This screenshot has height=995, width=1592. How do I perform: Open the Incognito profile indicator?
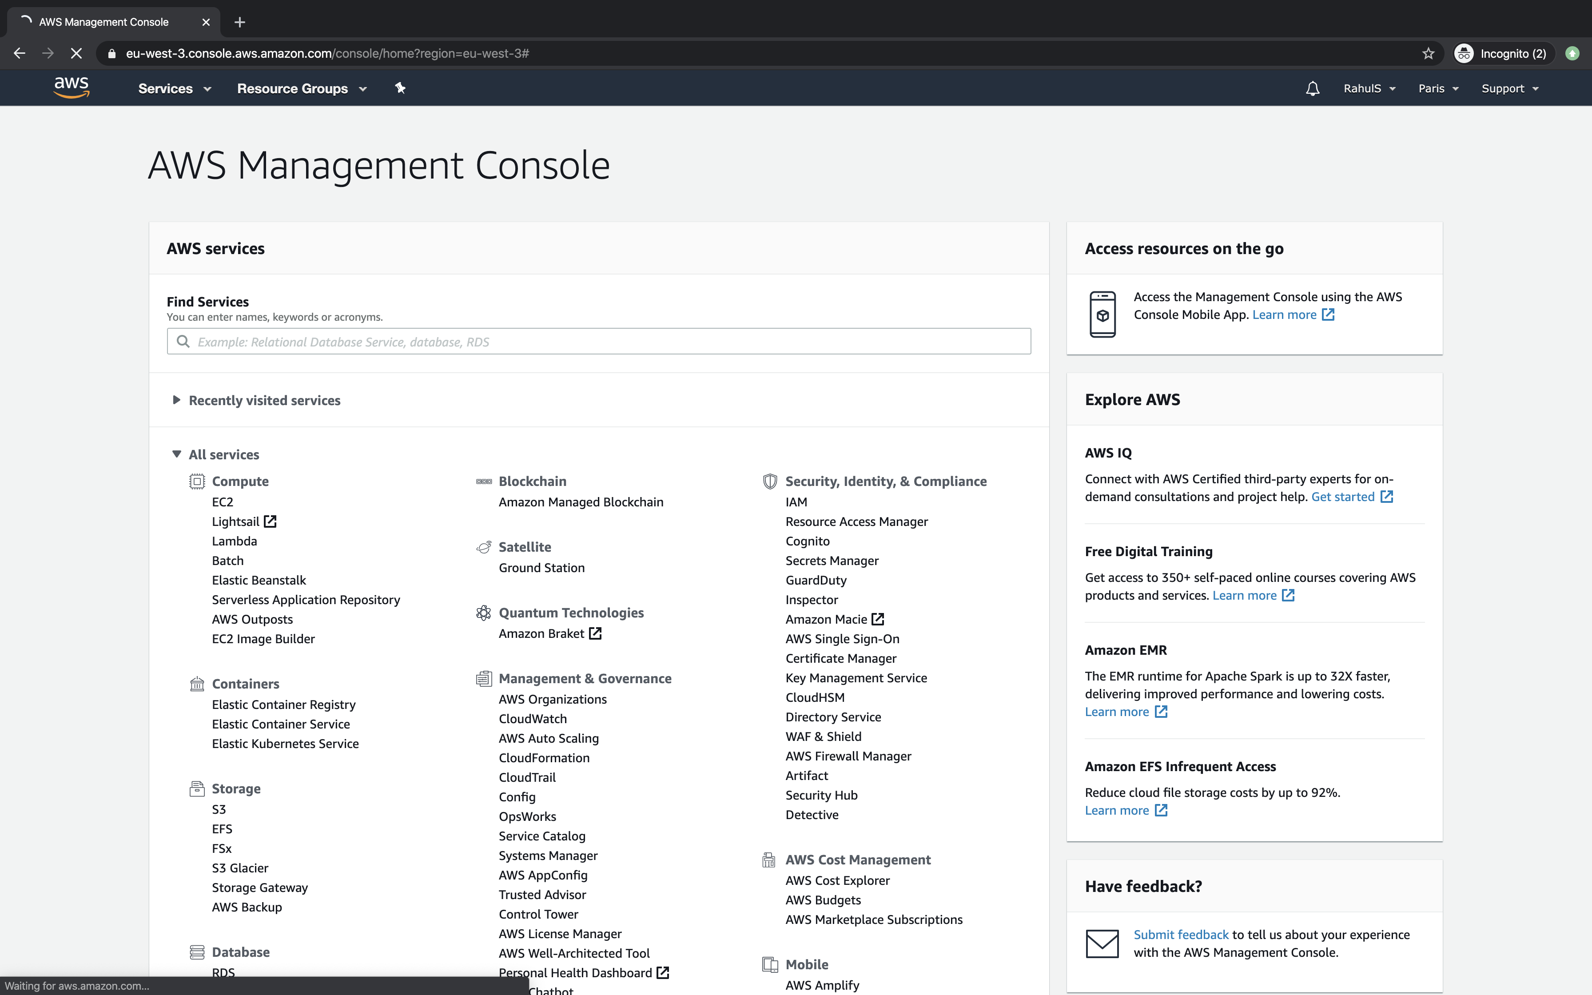coord(1503,53)
